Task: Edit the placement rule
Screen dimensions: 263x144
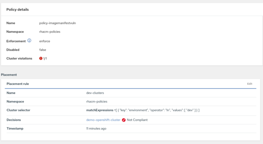Action: (x=249, y=84)
